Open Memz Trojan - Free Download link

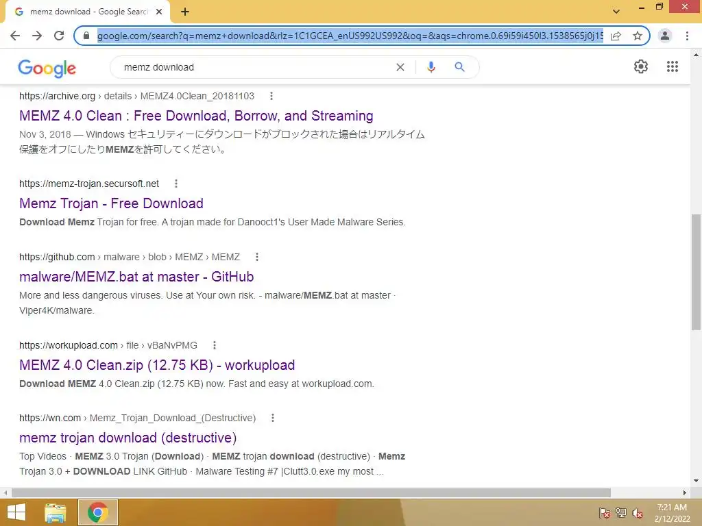tap(111, 203)
